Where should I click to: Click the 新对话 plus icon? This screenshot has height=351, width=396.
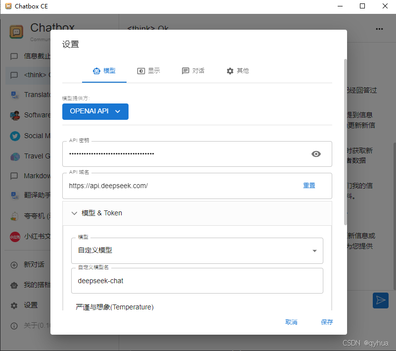(14, 265)
